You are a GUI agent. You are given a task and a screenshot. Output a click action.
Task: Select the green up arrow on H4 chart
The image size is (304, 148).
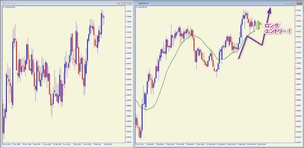[258, 25]
